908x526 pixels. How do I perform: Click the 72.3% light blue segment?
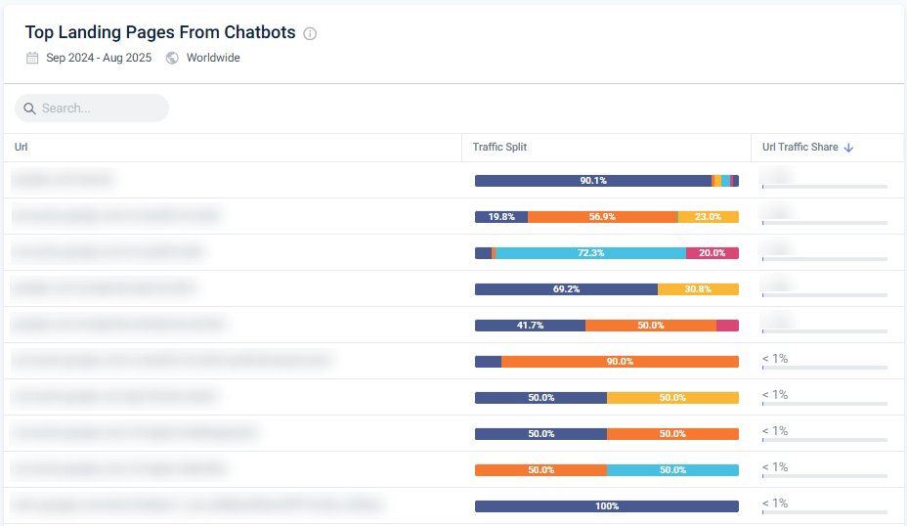[591, 253]
